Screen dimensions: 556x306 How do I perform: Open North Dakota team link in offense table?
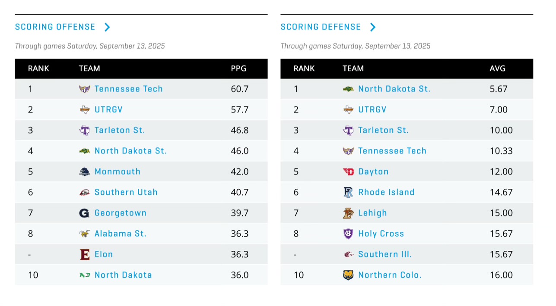tap(123, 275)
